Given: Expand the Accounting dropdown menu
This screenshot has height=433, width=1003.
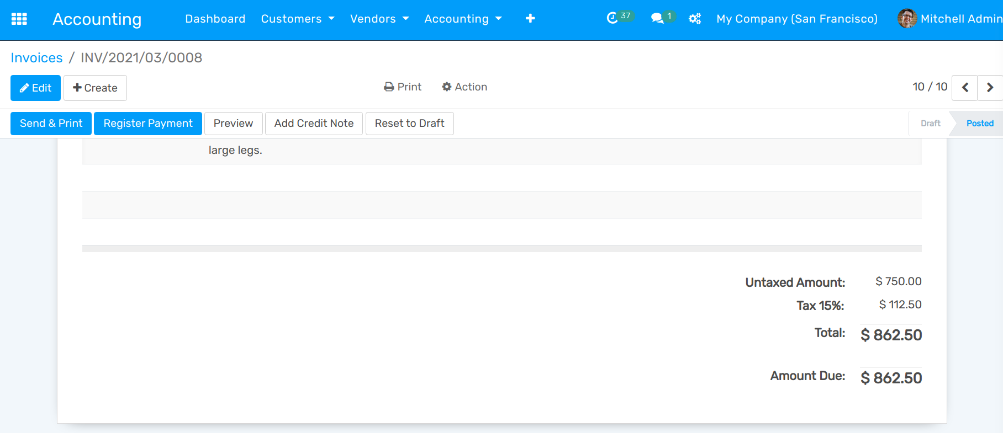Looking at the screenshot, I should click(x=463, y=19).
